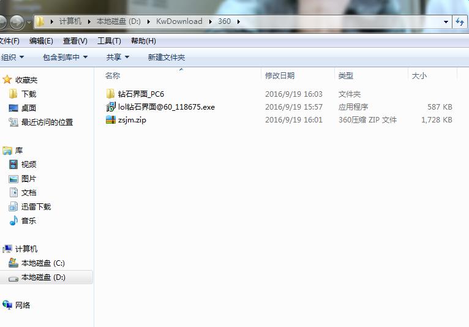Click 本地磁盘 (D:) in address breadcrumb

[x=118, y=21]
